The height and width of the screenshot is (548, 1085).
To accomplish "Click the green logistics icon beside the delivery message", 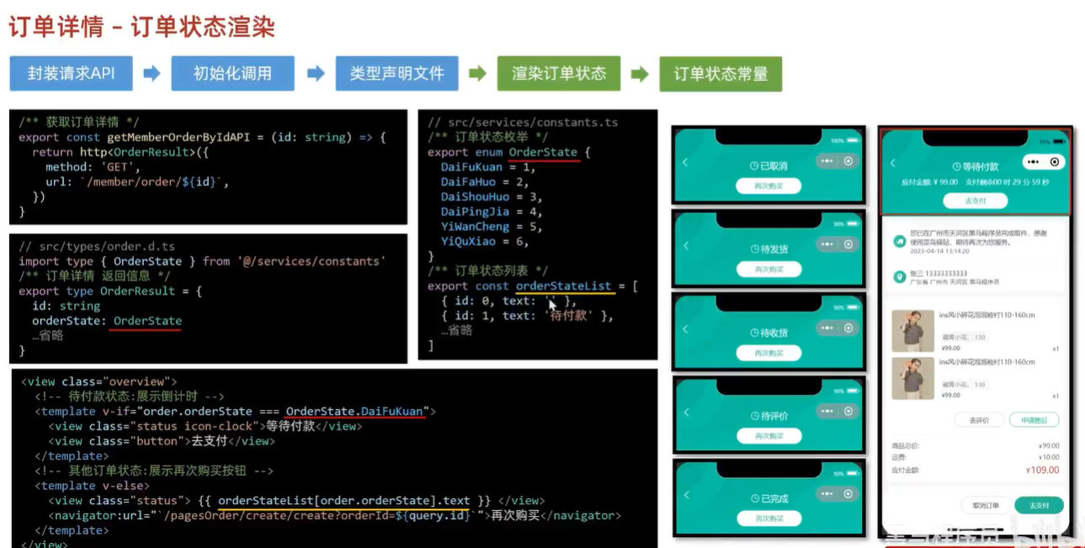I will [900, 241].
